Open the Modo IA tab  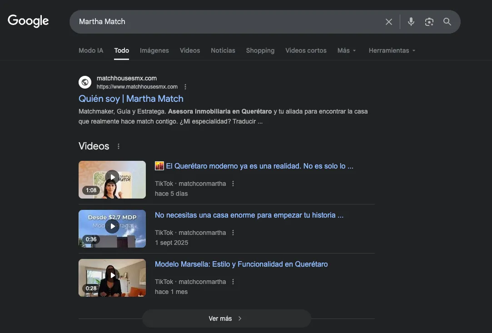tap(91, 50)
